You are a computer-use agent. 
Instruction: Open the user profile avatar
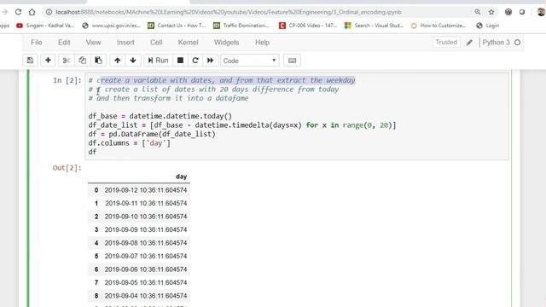click(x=541, y=12)
